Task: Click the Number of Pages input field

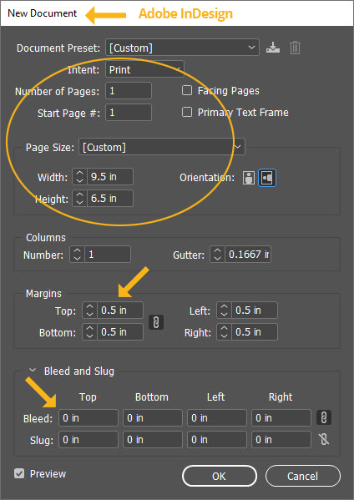Action: point(129,91)
